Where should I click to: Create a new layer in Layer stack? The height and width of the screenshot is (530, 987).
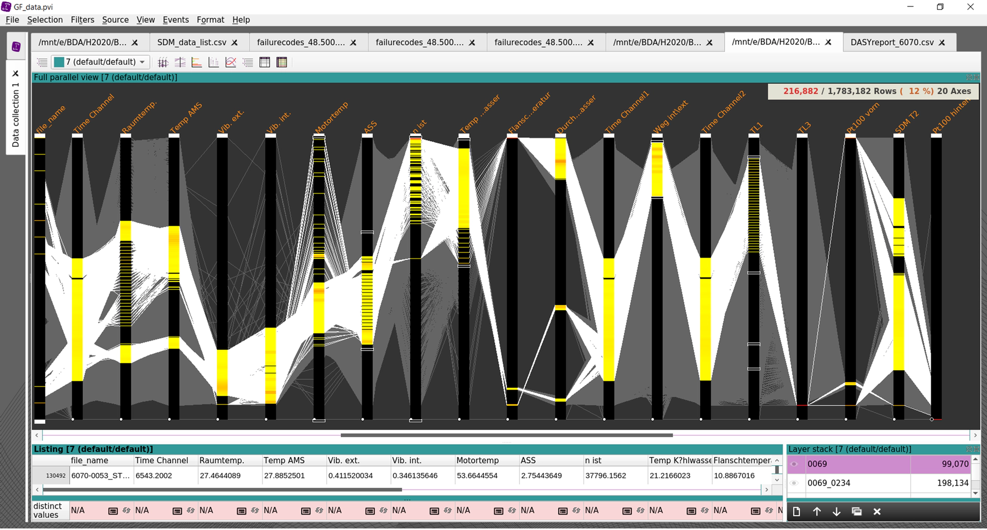[x=796, y=512]
